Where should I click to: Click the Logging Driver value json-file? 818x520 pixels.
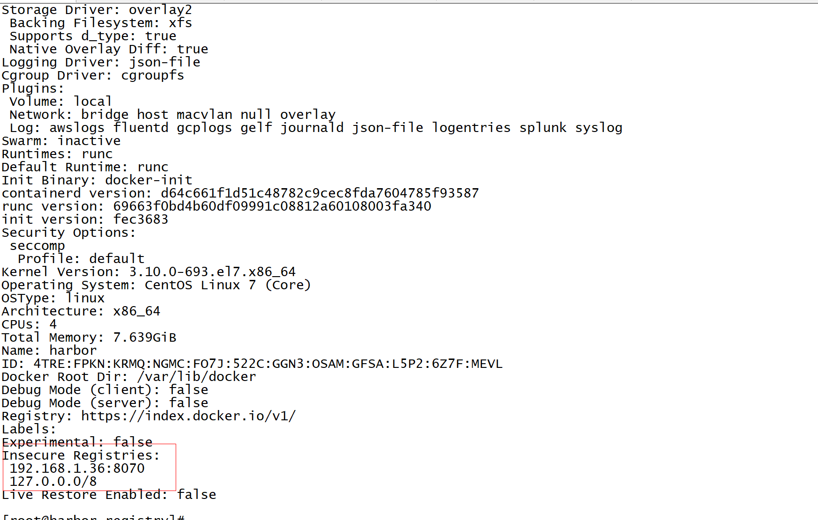164,62
